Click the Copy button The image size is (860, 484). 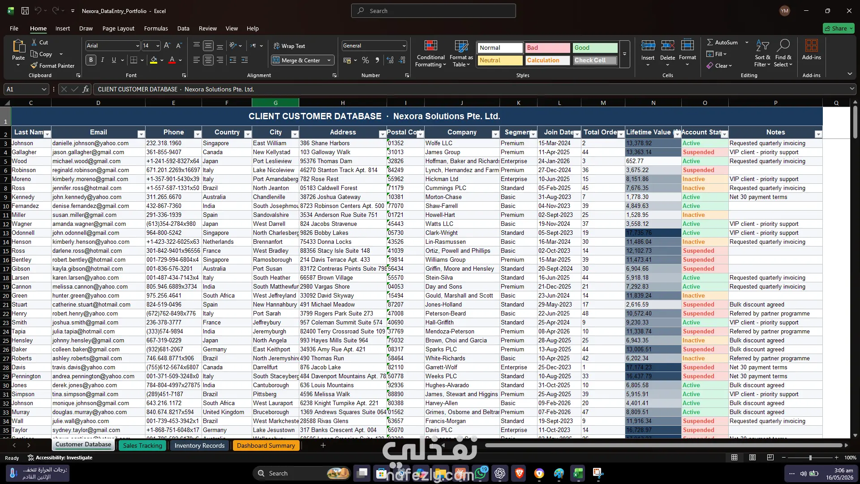point(42,54)
